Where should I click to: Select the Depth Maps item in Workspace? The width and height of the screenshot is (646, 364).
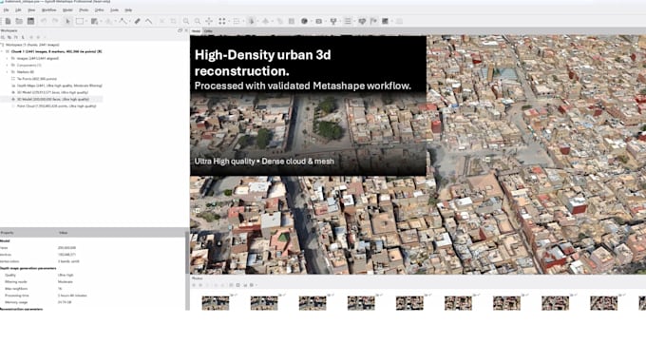pos(56,86)
